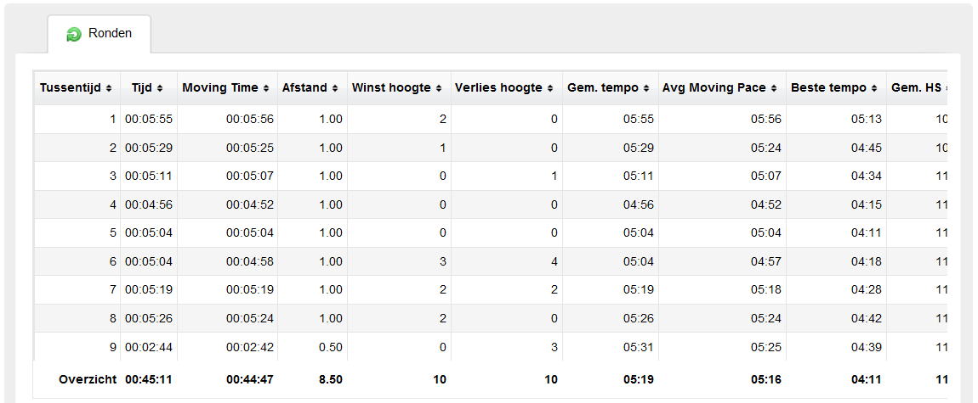This screenshot has height=403, width=978.
Task: Click Overzicht total time 00:45:11
Action: [x=149, y=379]
